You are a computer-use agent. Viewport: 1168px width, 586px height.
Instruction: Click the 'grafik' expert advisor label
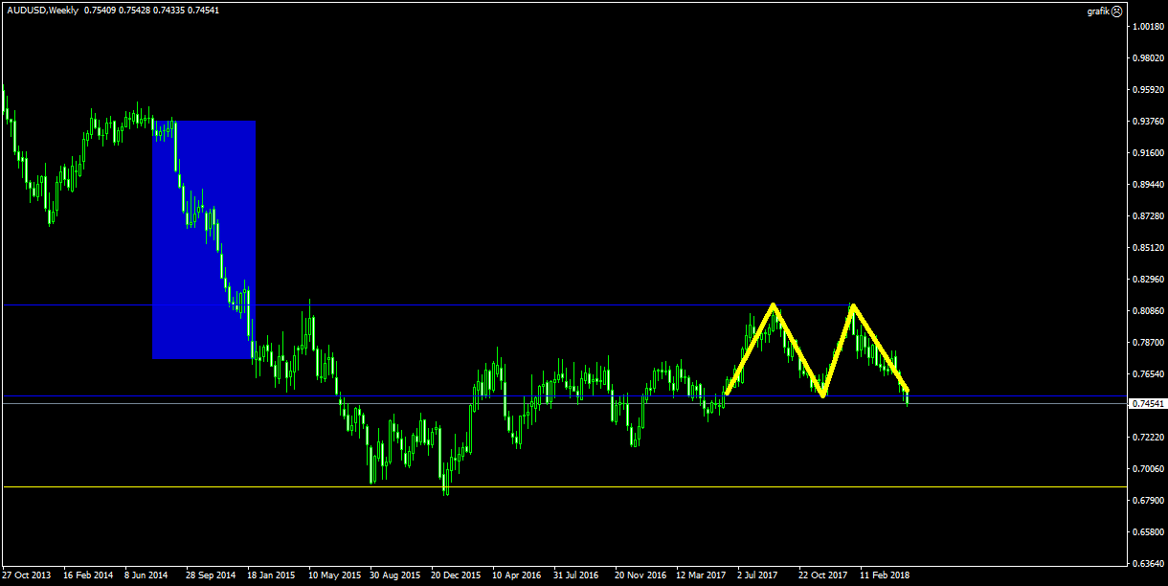pos(1097,11)
